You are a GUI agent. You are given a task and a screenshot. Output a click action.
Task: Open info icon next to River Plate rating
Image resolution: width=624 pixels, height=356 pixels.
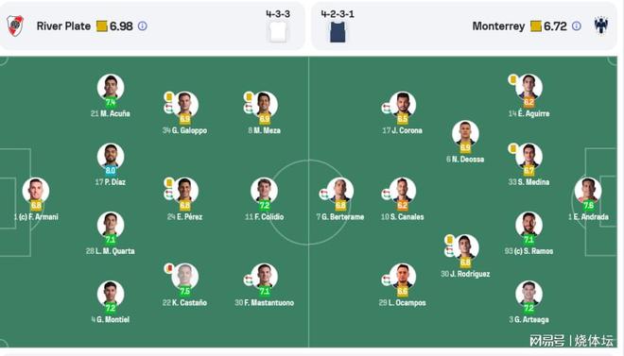click(x=142, y=26)
